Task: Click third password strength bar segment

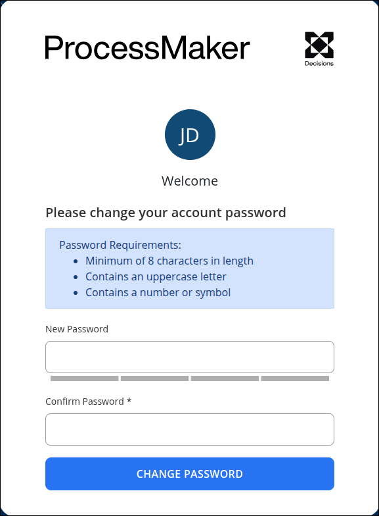Action: [225, 378]
